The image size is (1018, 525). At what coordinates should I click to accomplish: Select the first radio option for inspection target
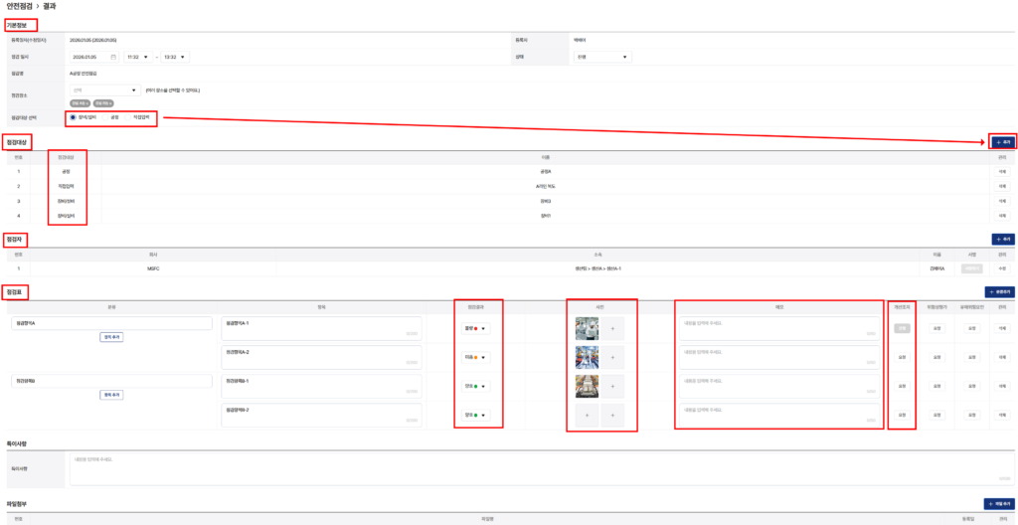tap(73, 117)
